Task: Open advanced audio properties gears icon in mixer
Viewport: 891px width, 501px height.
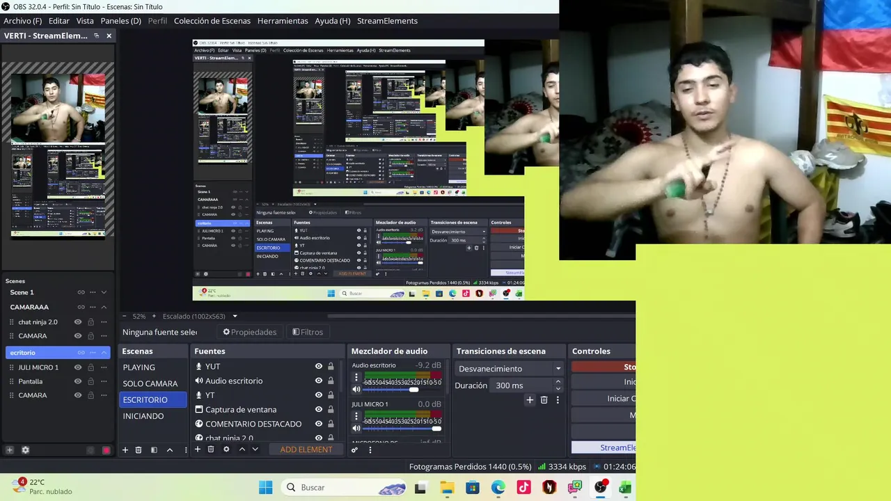Action: [354, 450]
